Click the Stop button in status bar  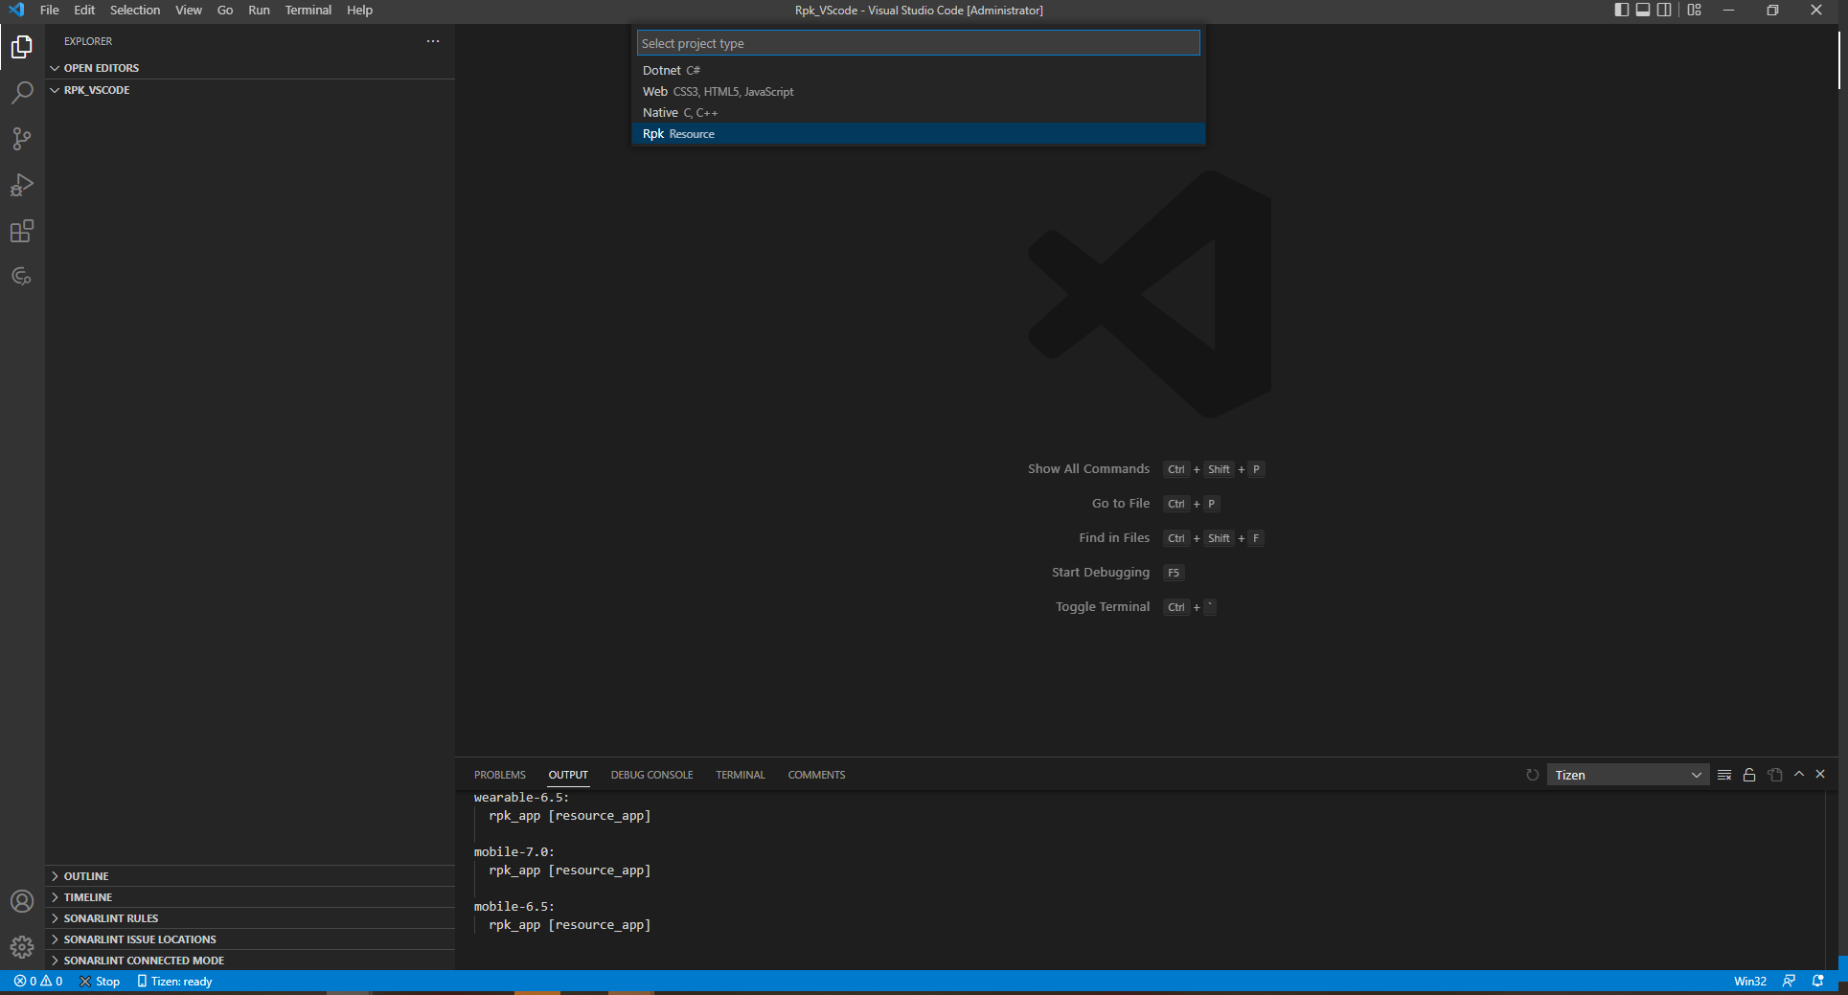tap(101, 982)
